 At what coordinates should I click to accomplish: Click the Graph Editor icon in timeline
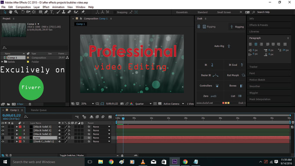point(110,117)
